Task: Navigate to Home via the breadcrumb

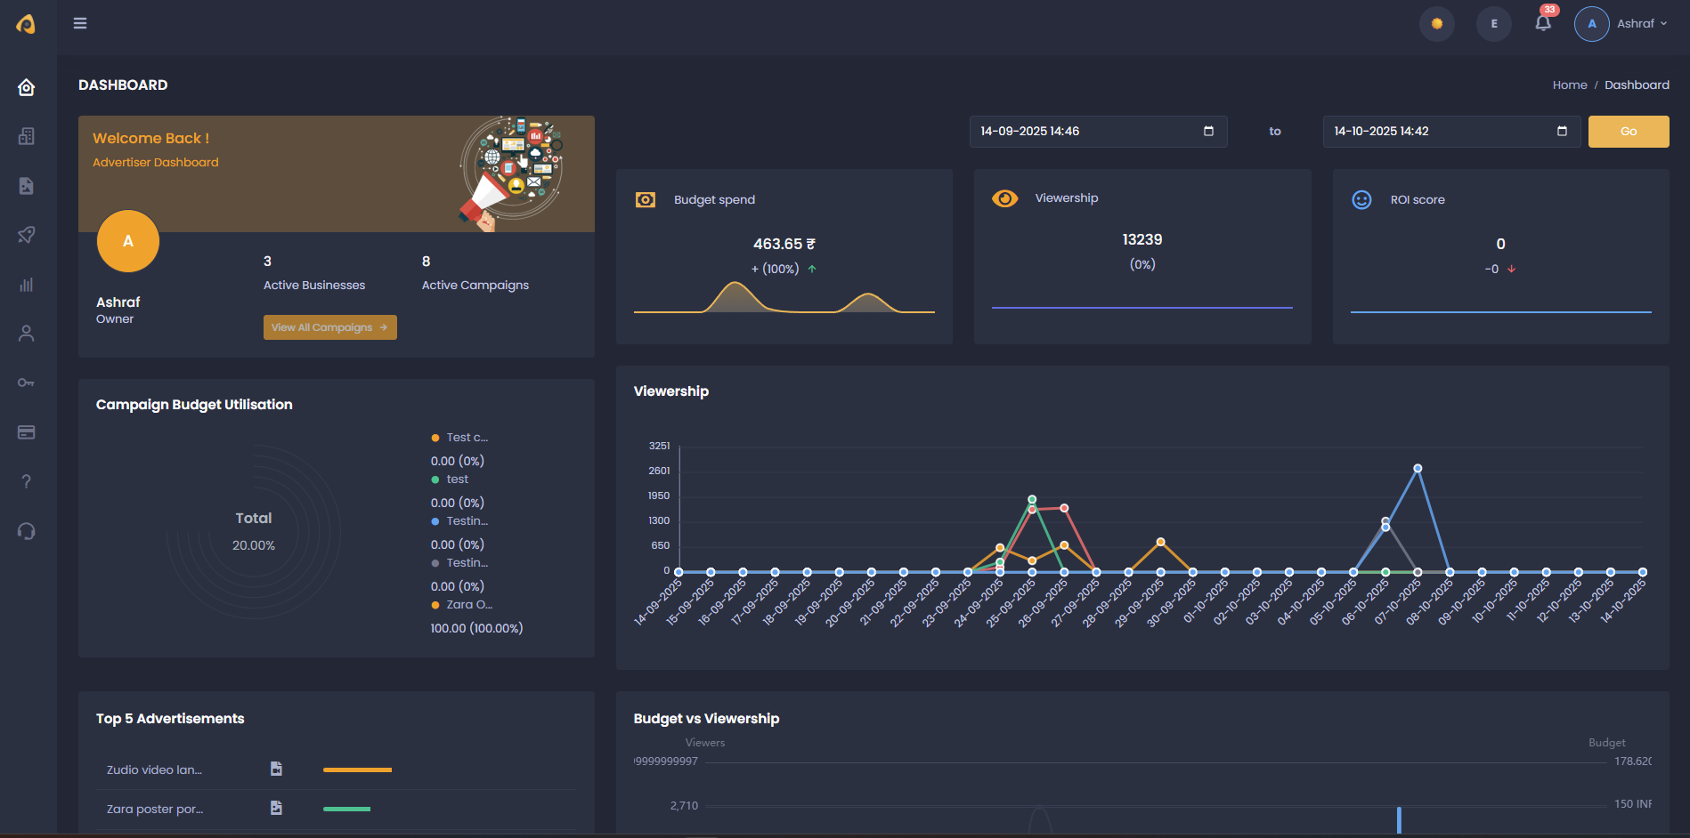Action: [1570, 85]
